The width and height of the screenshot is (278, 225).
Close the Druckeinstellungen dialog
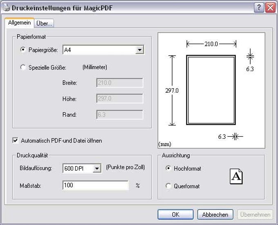[270, 8]
